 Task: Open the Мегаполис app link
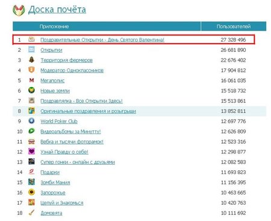point(52,80)
